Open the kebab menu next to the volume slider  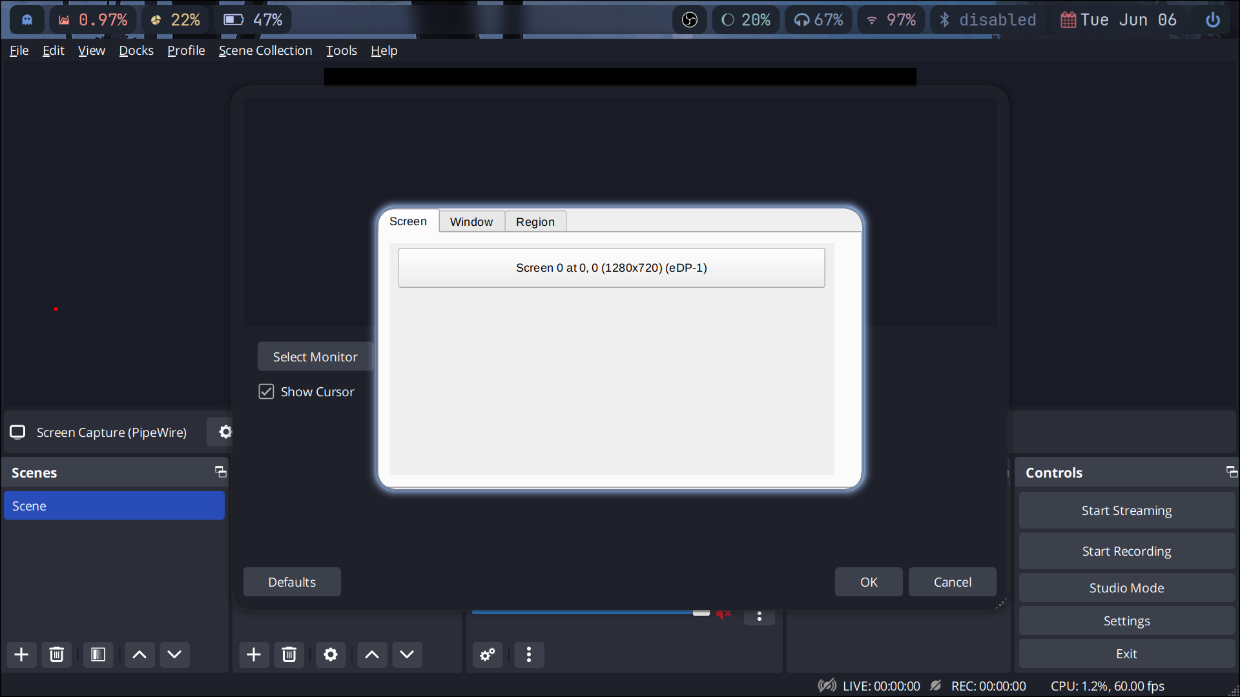click(x=759, y=617)
